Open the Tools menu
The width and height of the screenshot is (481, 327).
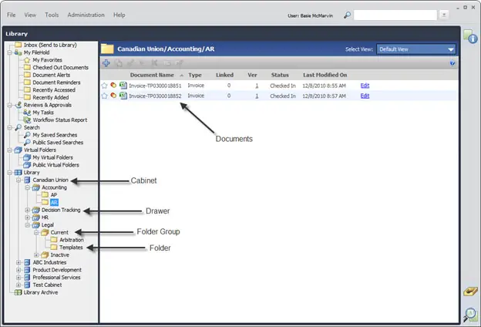52,15
